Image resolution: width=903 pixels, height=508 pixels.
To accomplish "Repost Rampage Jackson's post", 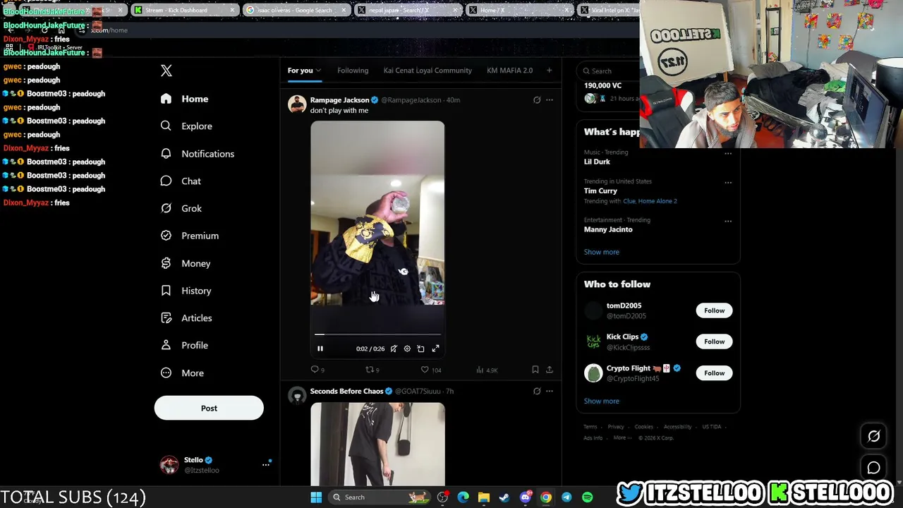I will pyautogui.click(x=372, y=370).
